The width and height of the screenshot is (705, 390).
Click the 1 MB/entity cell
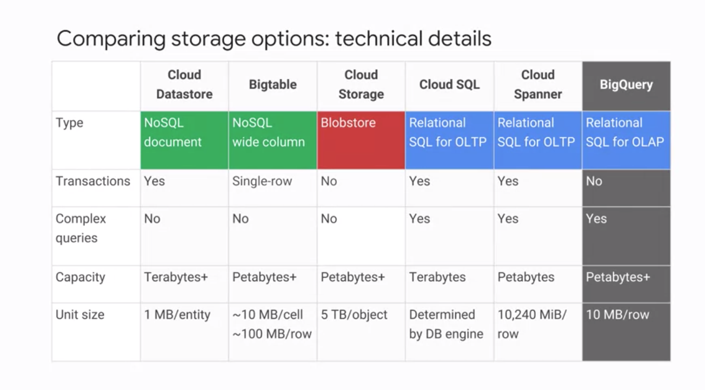click(184, 332)
